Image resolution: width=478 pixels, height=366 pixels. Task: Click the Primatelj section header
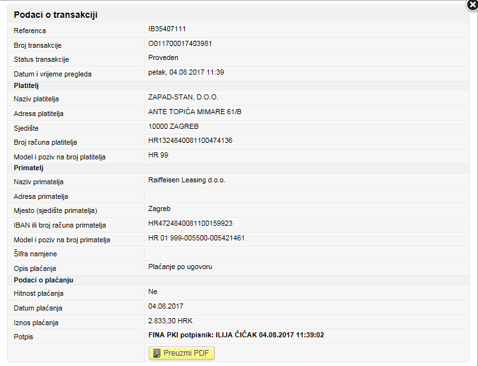point(29,168)
